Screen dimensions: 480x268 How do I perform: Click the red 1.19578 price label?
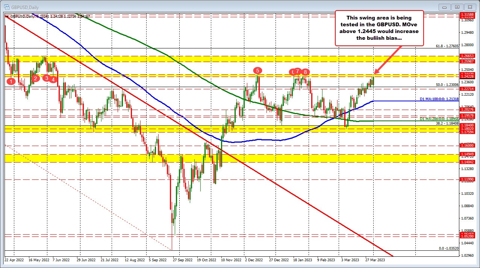point(467,116)
